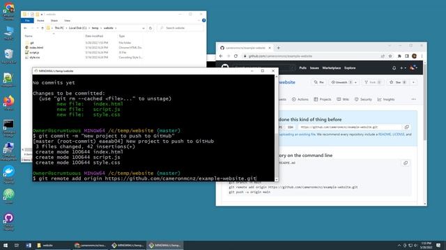Click the Search website field in Explorer
This screenshot has height=250, width=446.
tap(180, 28)
